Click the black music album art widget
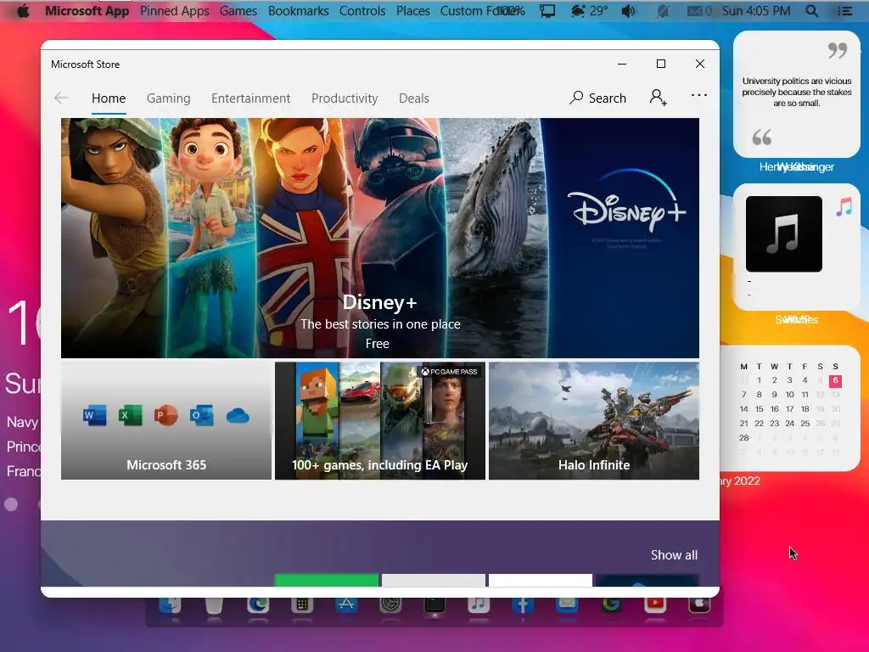The width and height of the screenshot is (869, 652). tap(783, 234)
